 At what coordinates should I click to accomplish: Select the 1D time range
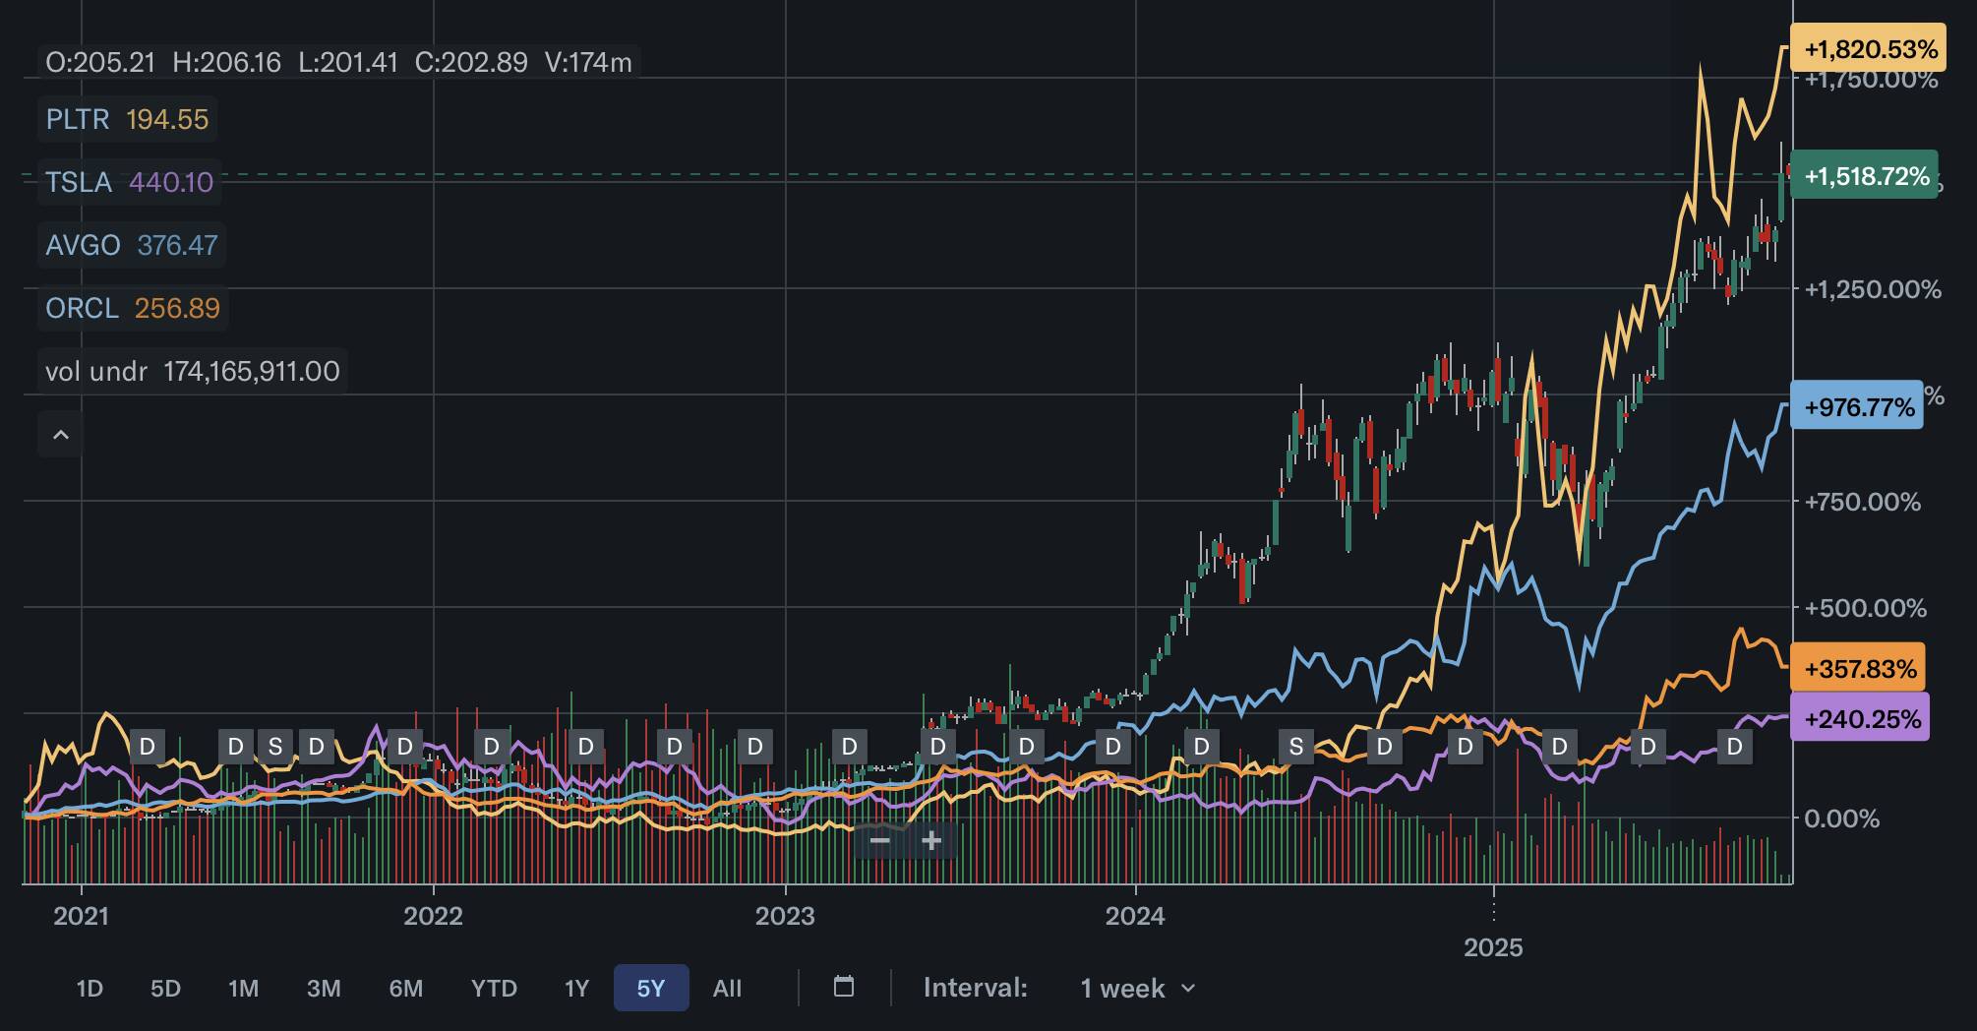click(90, 988)
